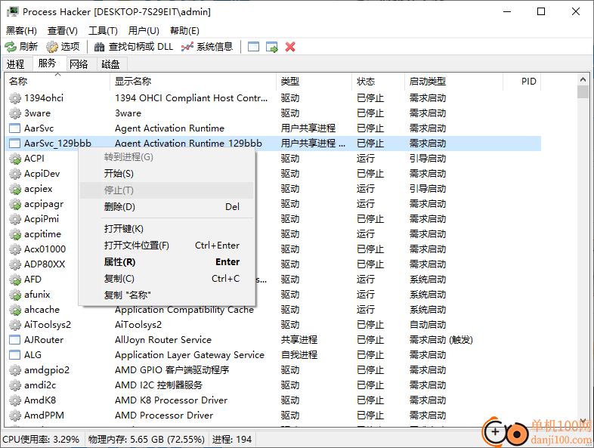The width and height of the screenshot is (594, 448).
Task: Click the acpitime service icon
Action: (x=15, y=234)
